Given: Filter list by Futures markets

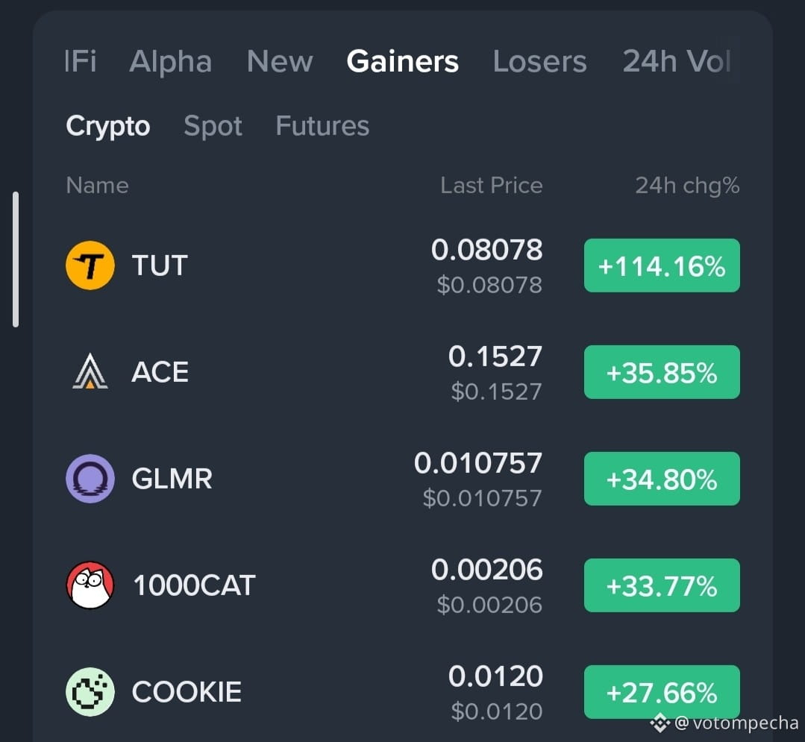Looking at the screenshot, I should 322,126.
